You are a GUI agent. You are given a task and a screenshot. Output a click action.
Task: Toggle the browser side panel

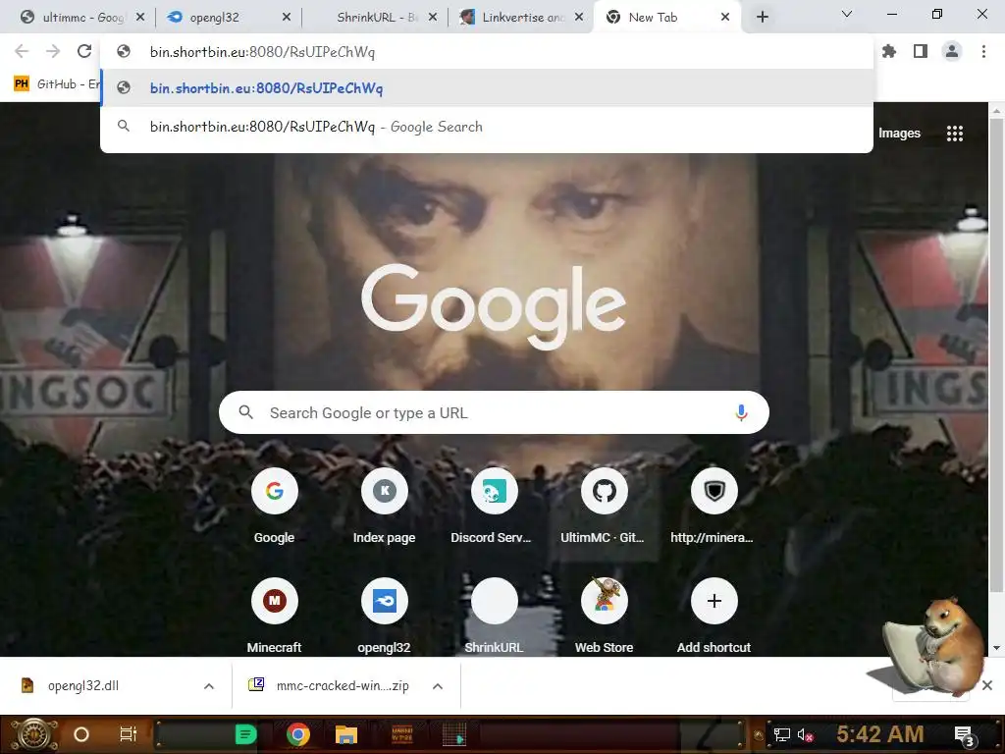[921, 51]
